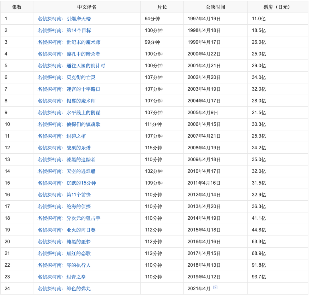This screenshot has height=295, width=309.
Task: Click 业火的向日葵 link
Action: pyautogui.click(x=67, y=230)
